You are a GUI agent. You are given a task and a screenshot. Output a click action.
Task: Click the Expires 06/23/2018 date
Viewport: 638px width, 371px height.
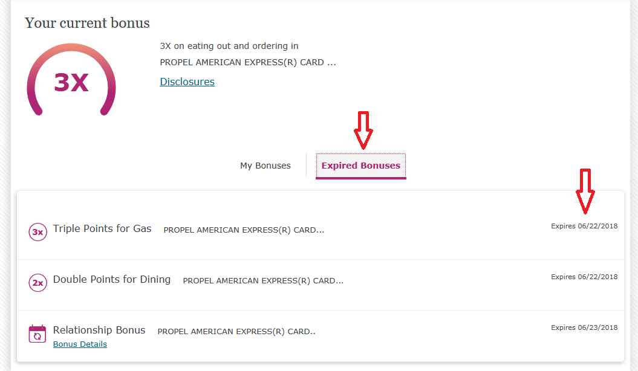point(584,328)
